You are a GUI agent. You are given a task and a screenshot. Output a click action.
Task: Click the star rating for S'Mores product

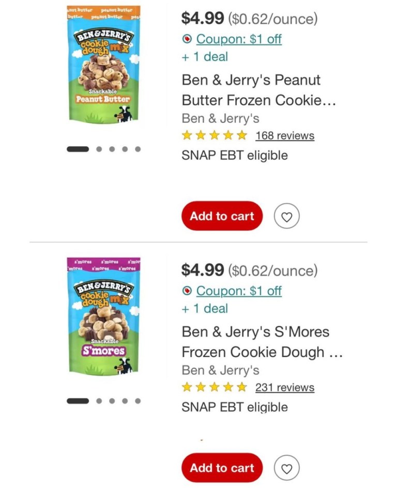pyautogui.click(x=215, y=387)
